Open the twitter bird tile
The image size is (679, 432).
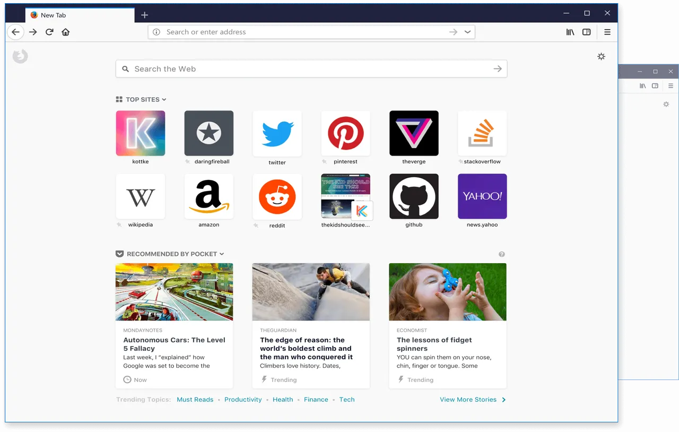pos(277,133)
